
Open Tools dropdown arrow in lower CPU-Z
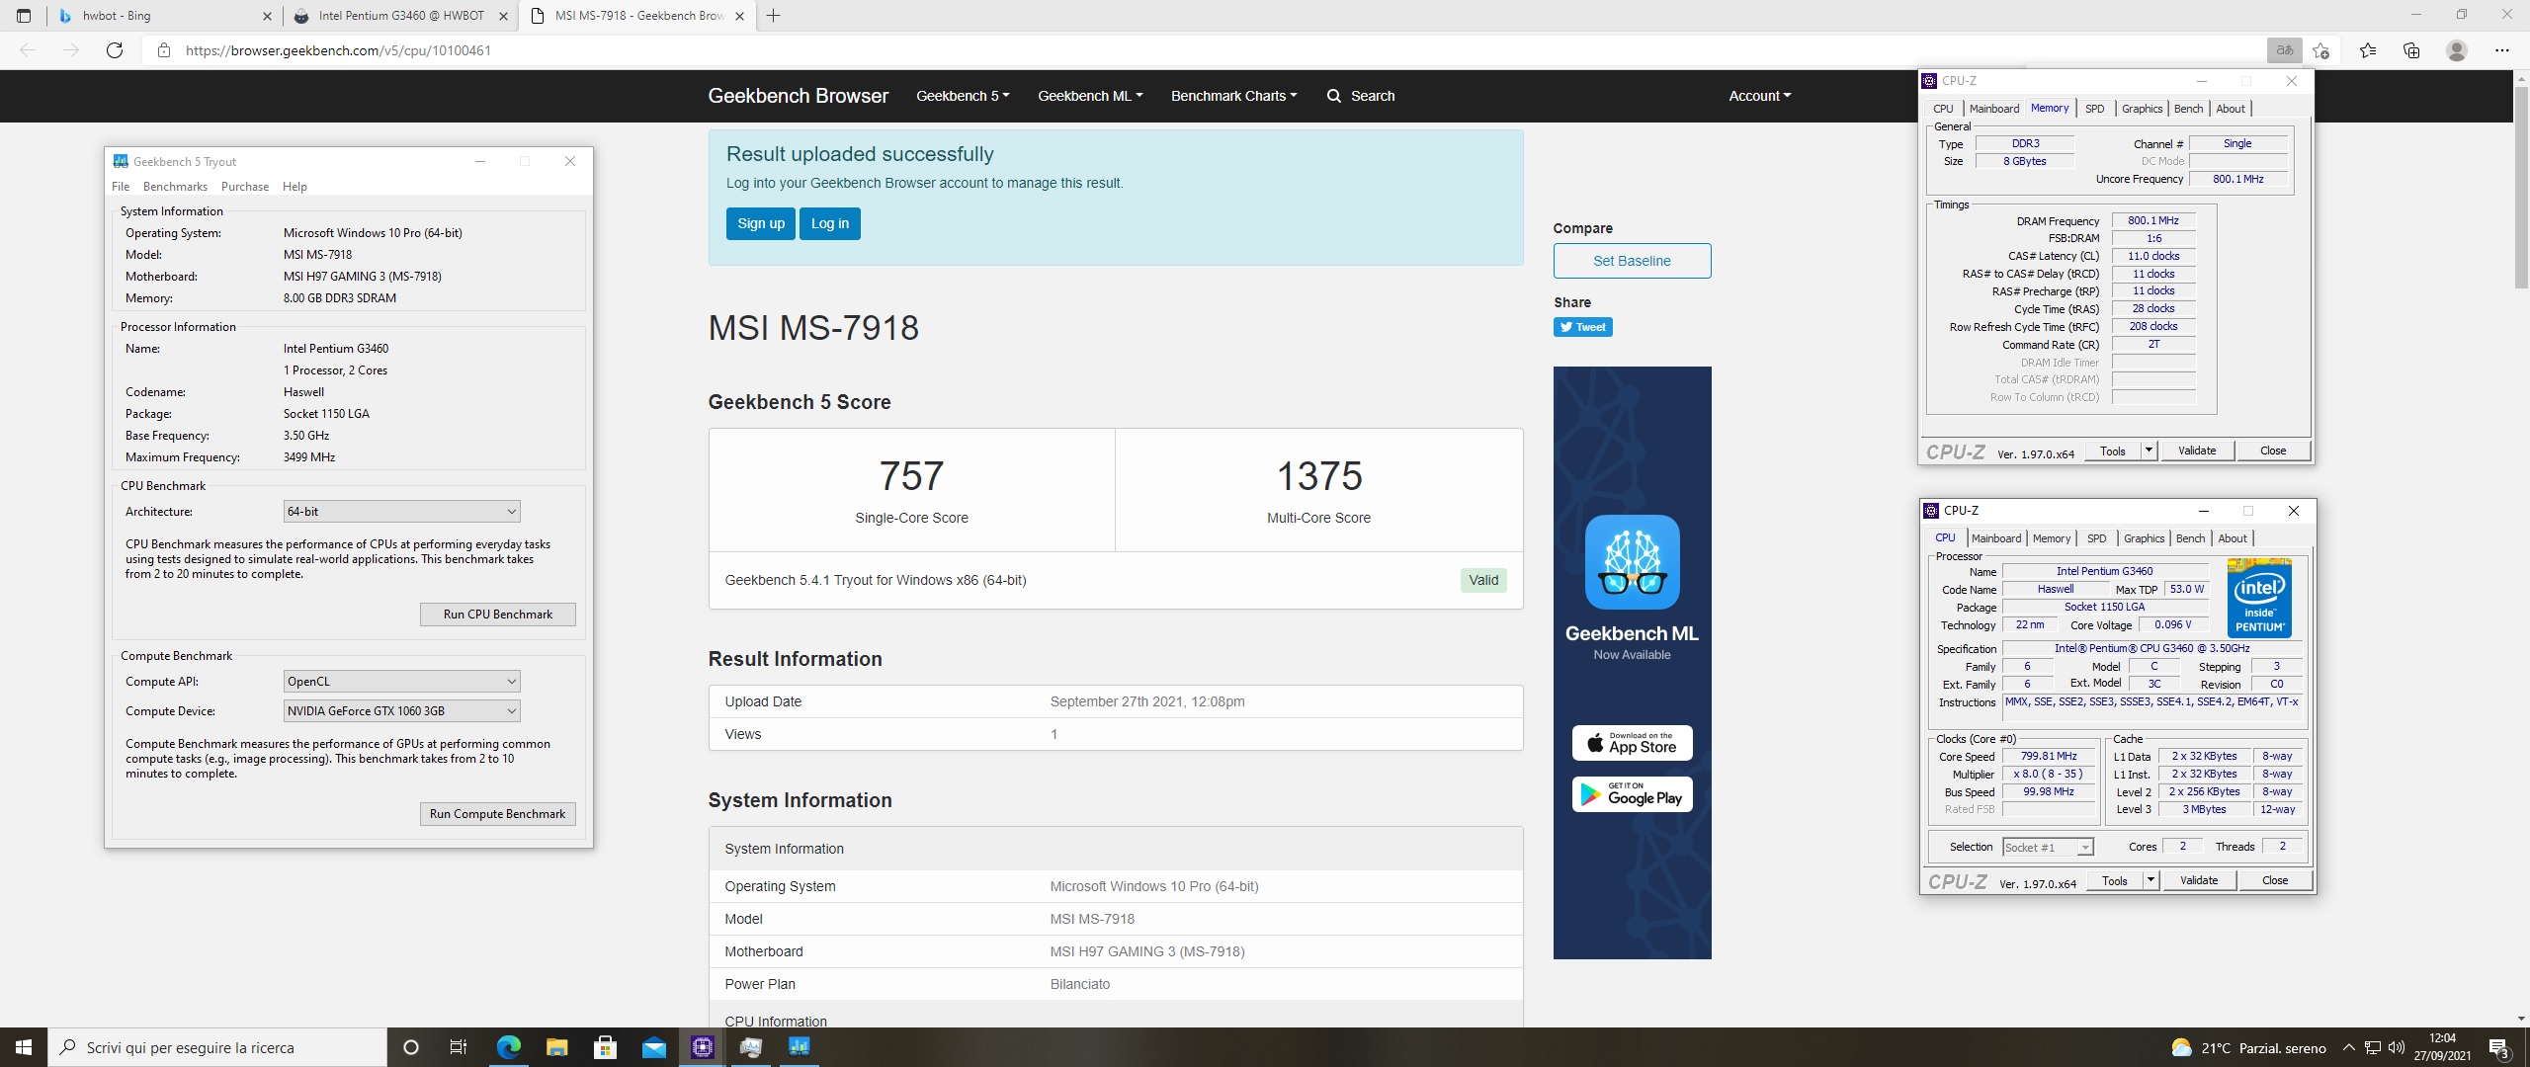click(2150, 880)
